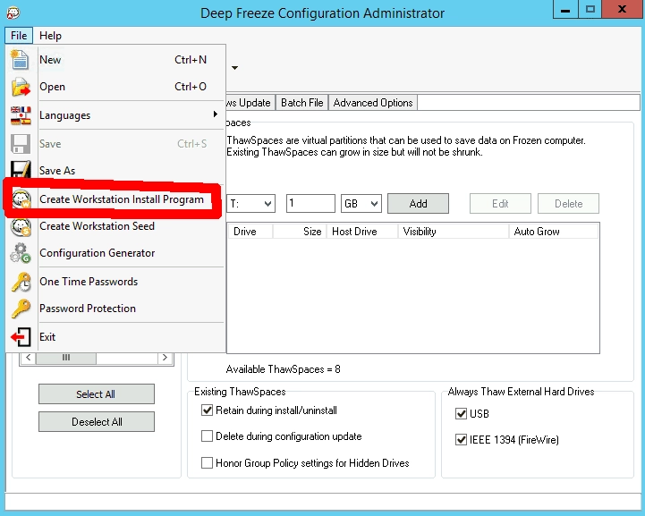Image resolution: width=645 pixels, height=516 pixels.
Task: Choose Open from the File menu
Action: tap(115, 87)
